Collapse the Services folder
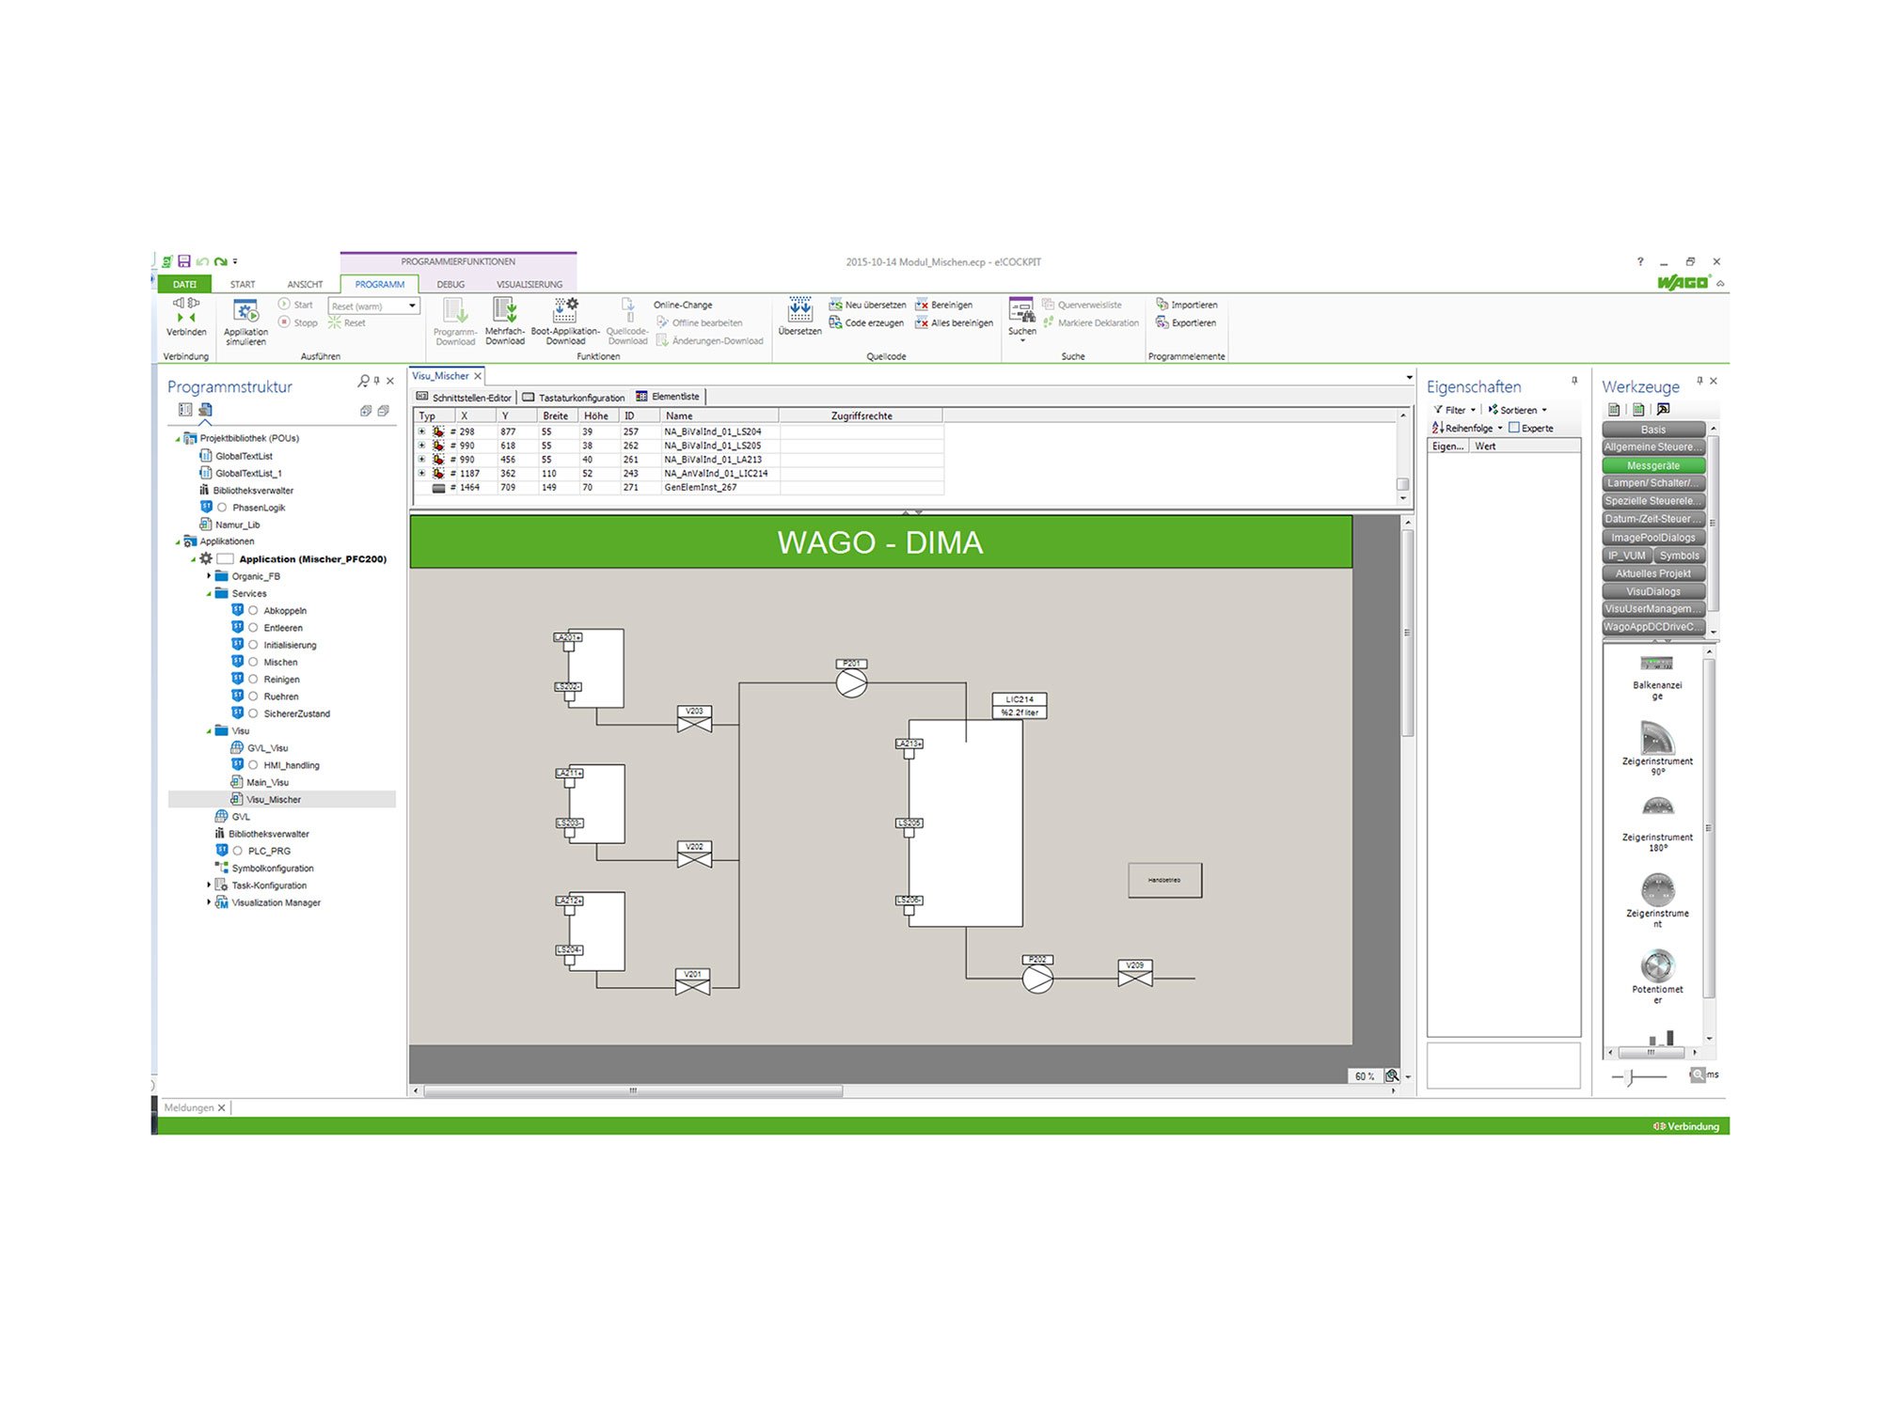This screenshot has height=1410, width=1881. pos(209,593)
